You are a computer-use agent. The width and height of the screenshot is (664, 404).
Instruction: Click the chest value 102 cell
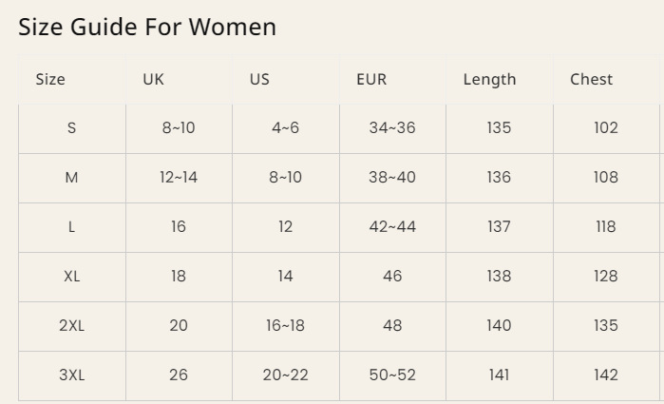coord(606,128)
